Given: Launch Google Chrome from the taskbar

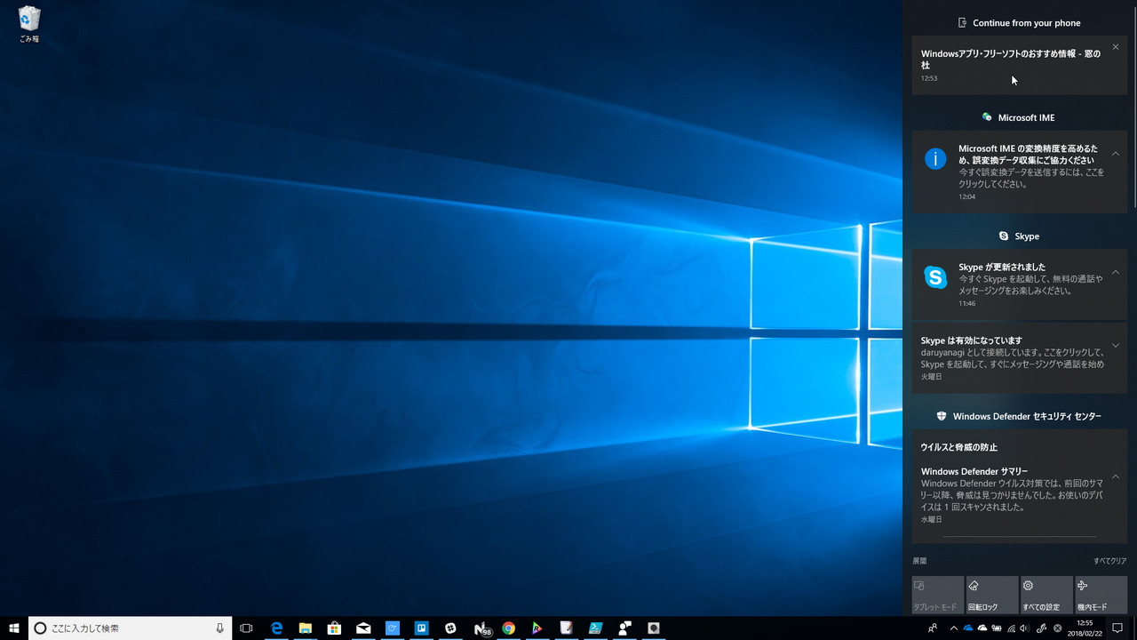Looking at the screenshot, I should pos(508,628).
